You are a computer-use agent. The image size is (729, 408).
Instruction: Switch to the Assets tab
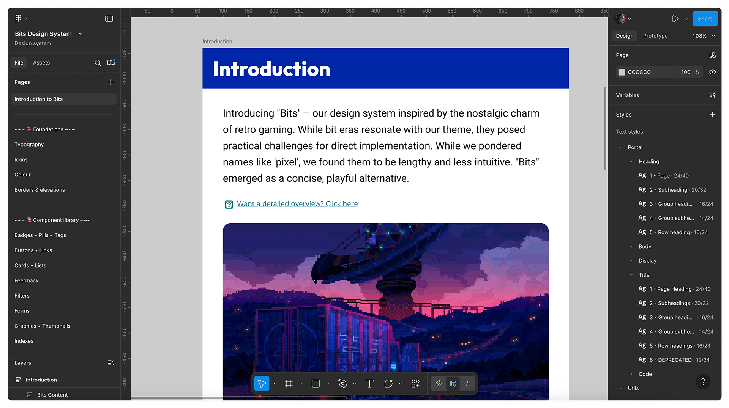41,63
